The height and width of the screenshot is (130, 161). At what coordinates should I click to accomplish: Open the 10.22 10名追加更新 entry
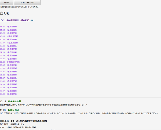(9, 36)
